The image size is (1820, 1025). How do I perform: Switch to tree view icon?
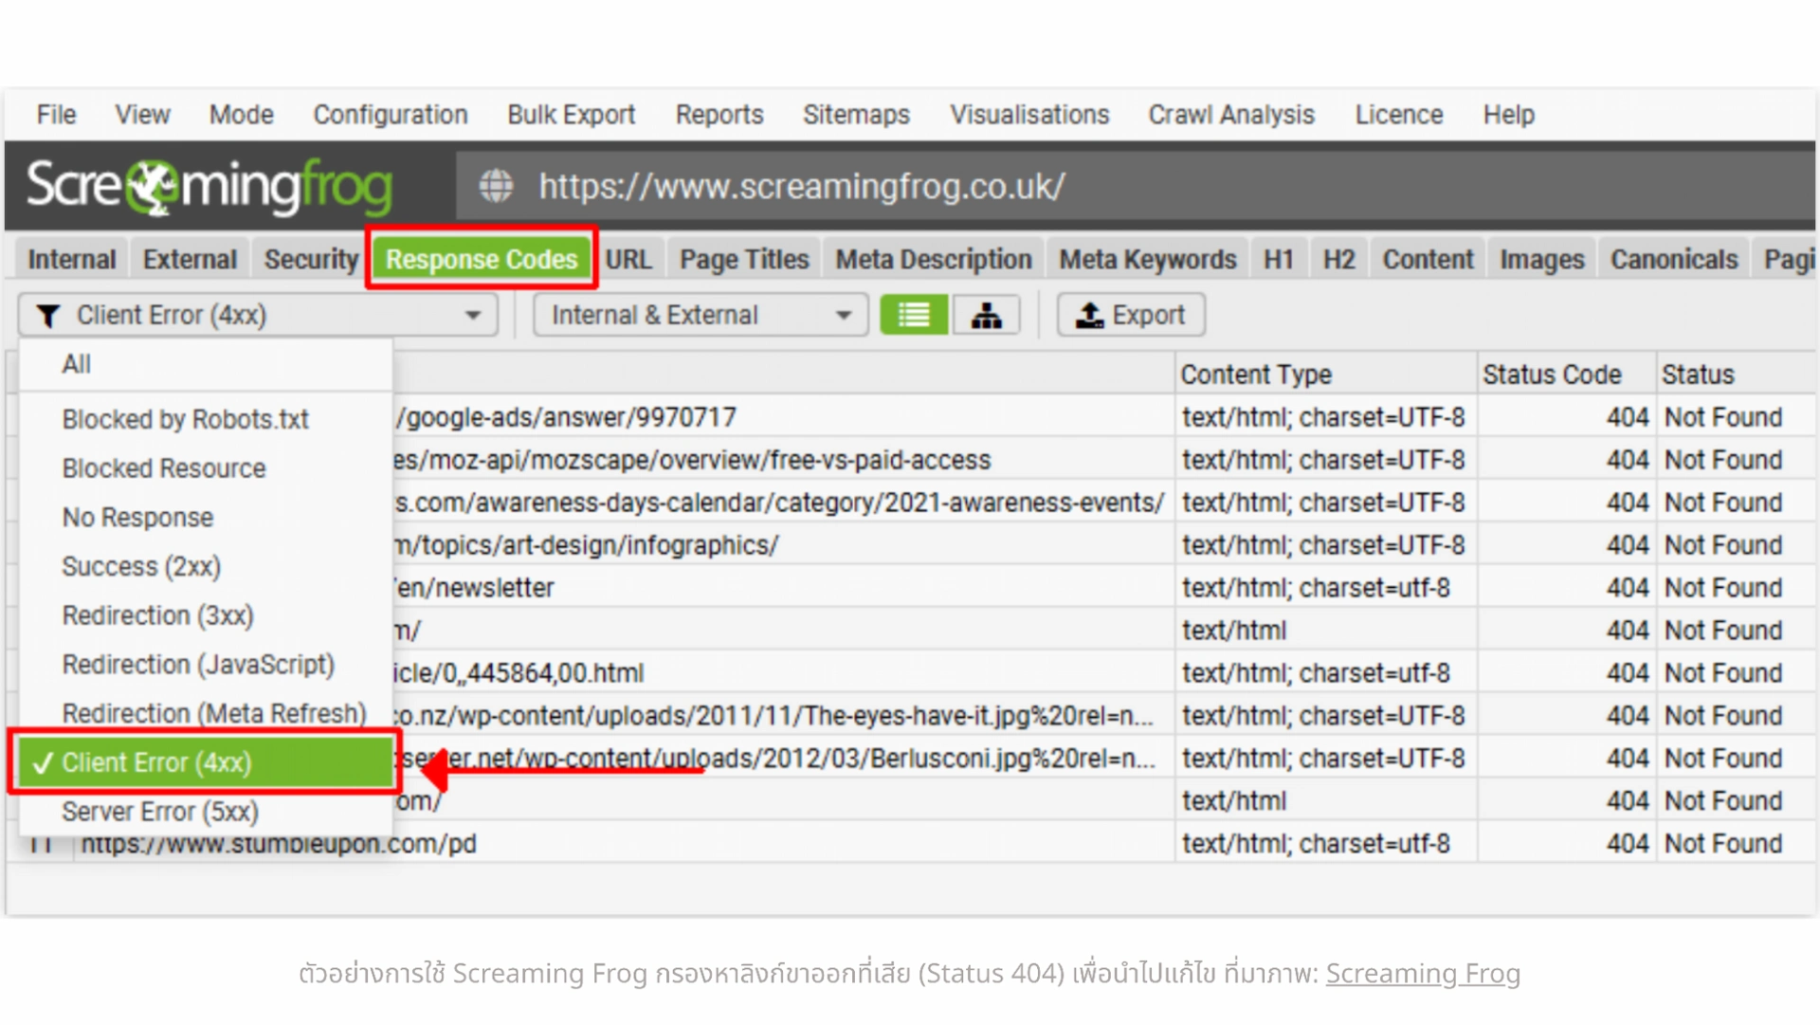tap(986, 315)
